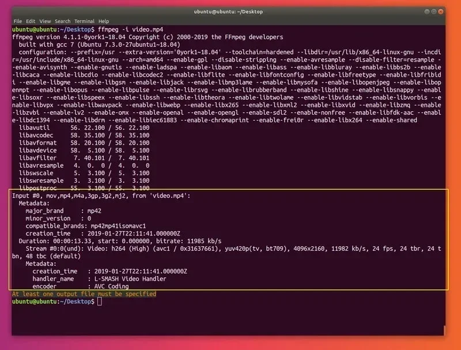
Task: Click the 'libswresample' version row
Action: tap(84, 180)
